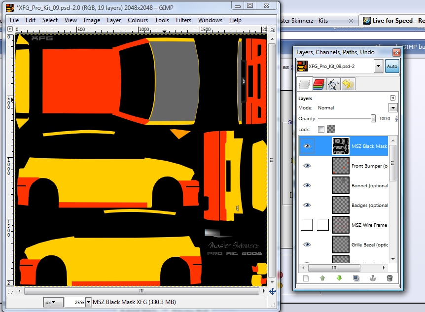The height and width of the screenshot is (312, 425).
Task: Toggle the quick mask button at canvas corner
Action: click(x=10, y=291)
